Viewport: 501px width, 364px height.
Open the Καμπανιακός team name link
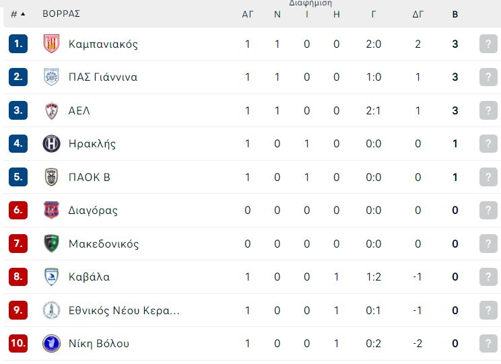click(x=103, y=44)
